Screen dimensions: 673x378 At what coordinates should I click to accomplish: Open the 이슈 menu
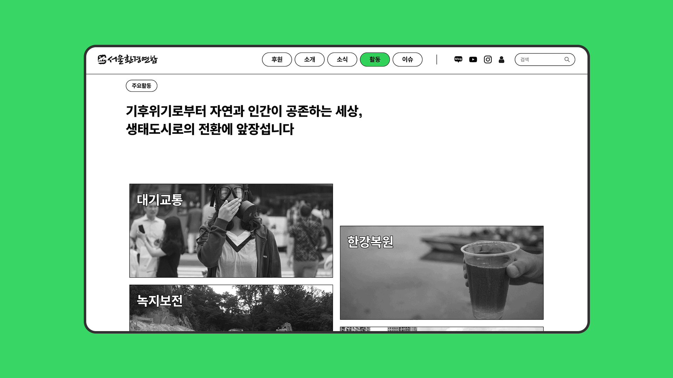click(407, 59)
